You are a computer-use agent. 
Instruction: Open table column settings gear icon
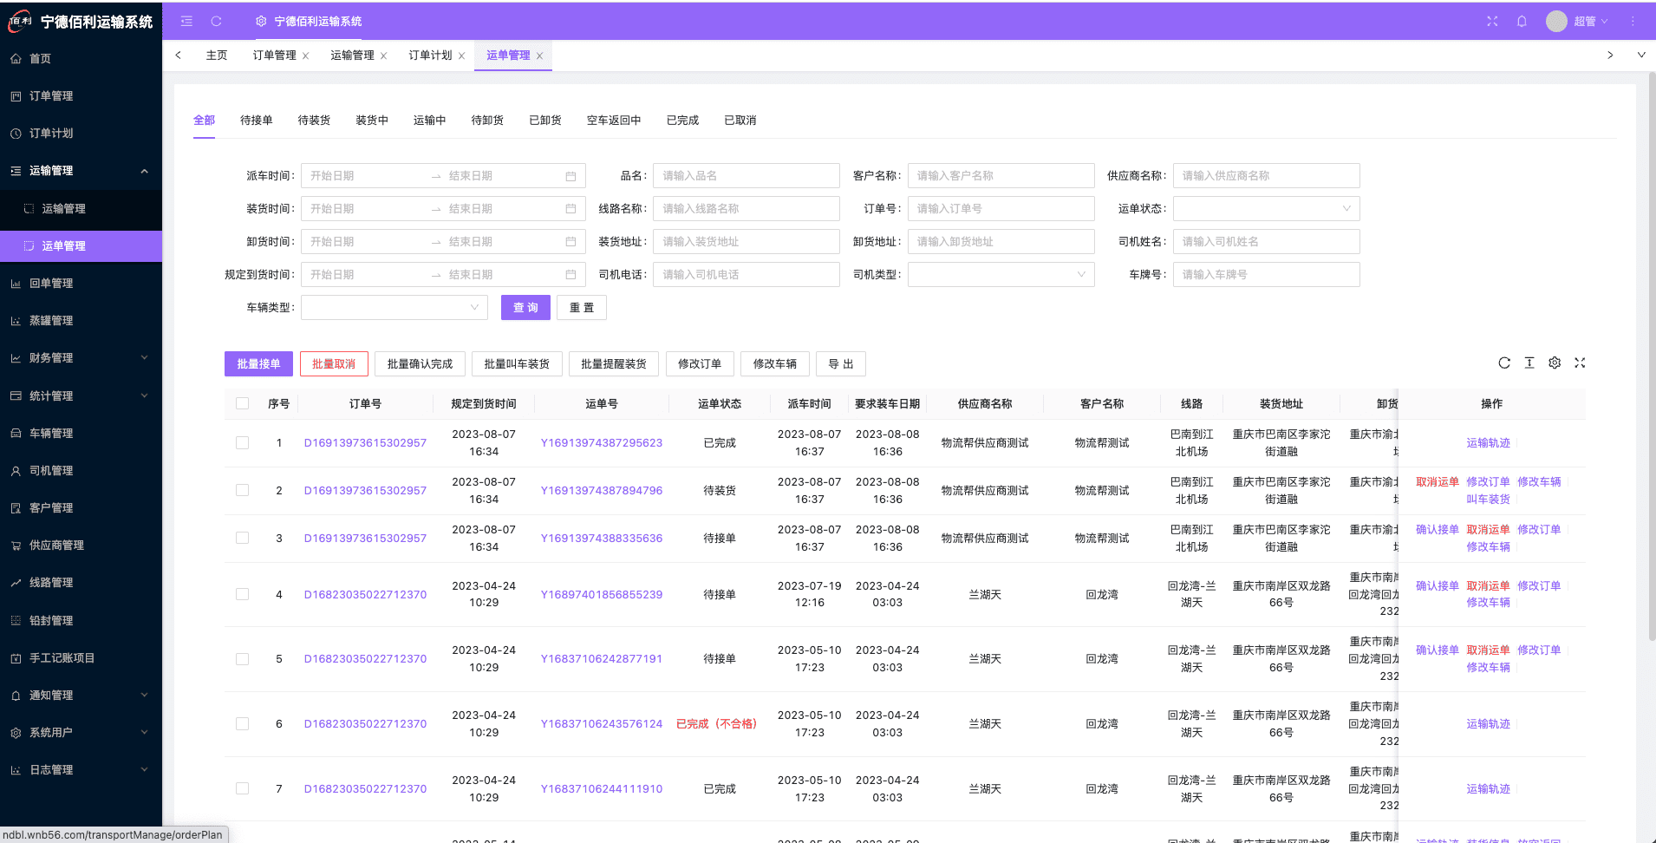pos(1555,363)
